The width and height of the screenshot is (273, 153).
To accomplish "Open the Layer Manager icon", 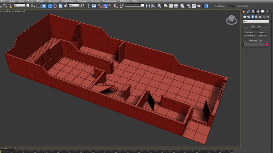I will point(159,6).
